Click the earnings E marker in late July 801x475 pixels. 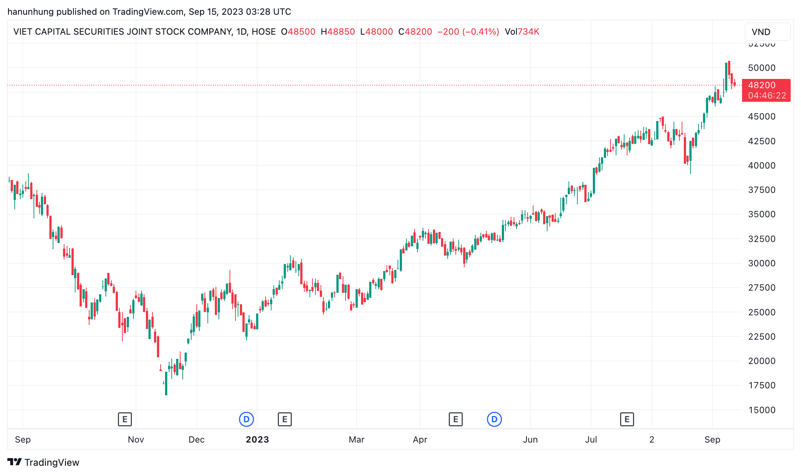[627, 419]
